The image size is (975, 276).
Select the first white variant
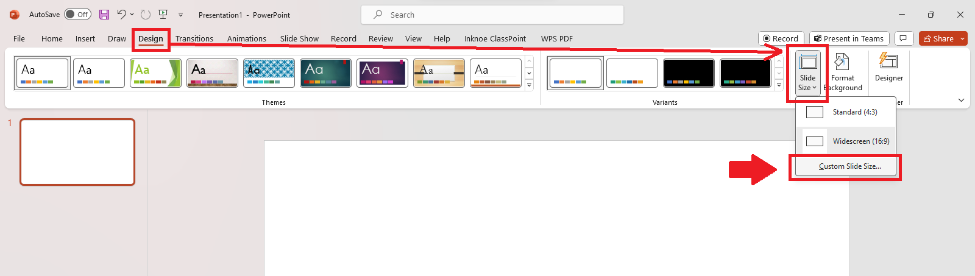pyautogui.click(x=575, y=73)
